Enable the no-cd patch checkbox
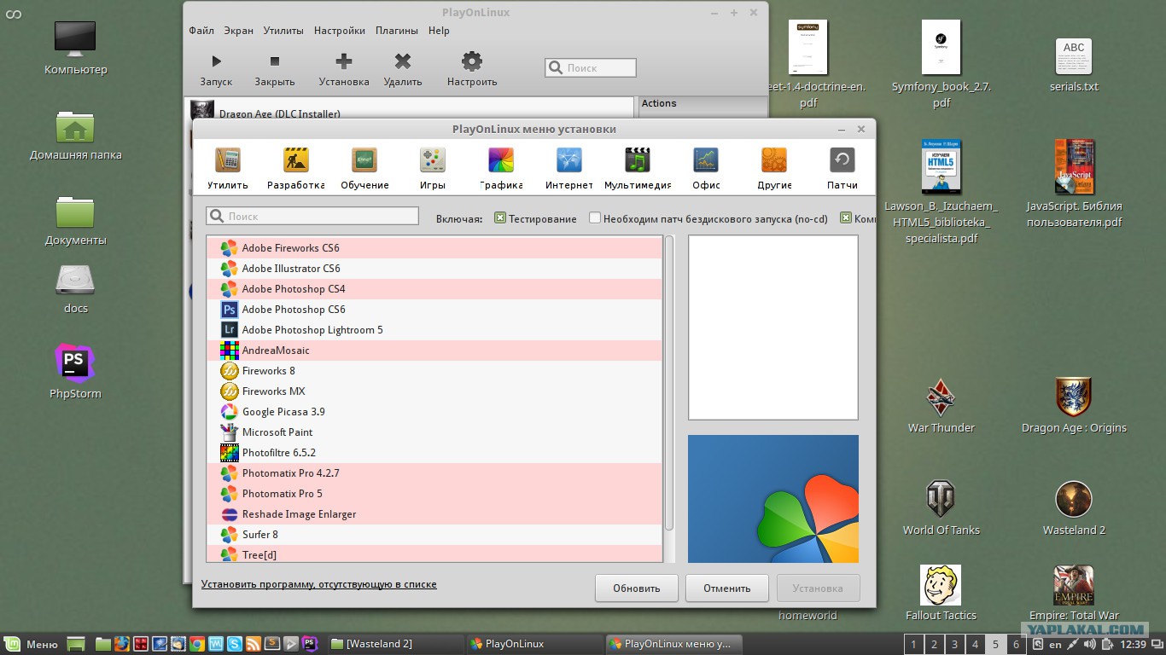Viewport: 1166px width, 655px height. [595, 218]
